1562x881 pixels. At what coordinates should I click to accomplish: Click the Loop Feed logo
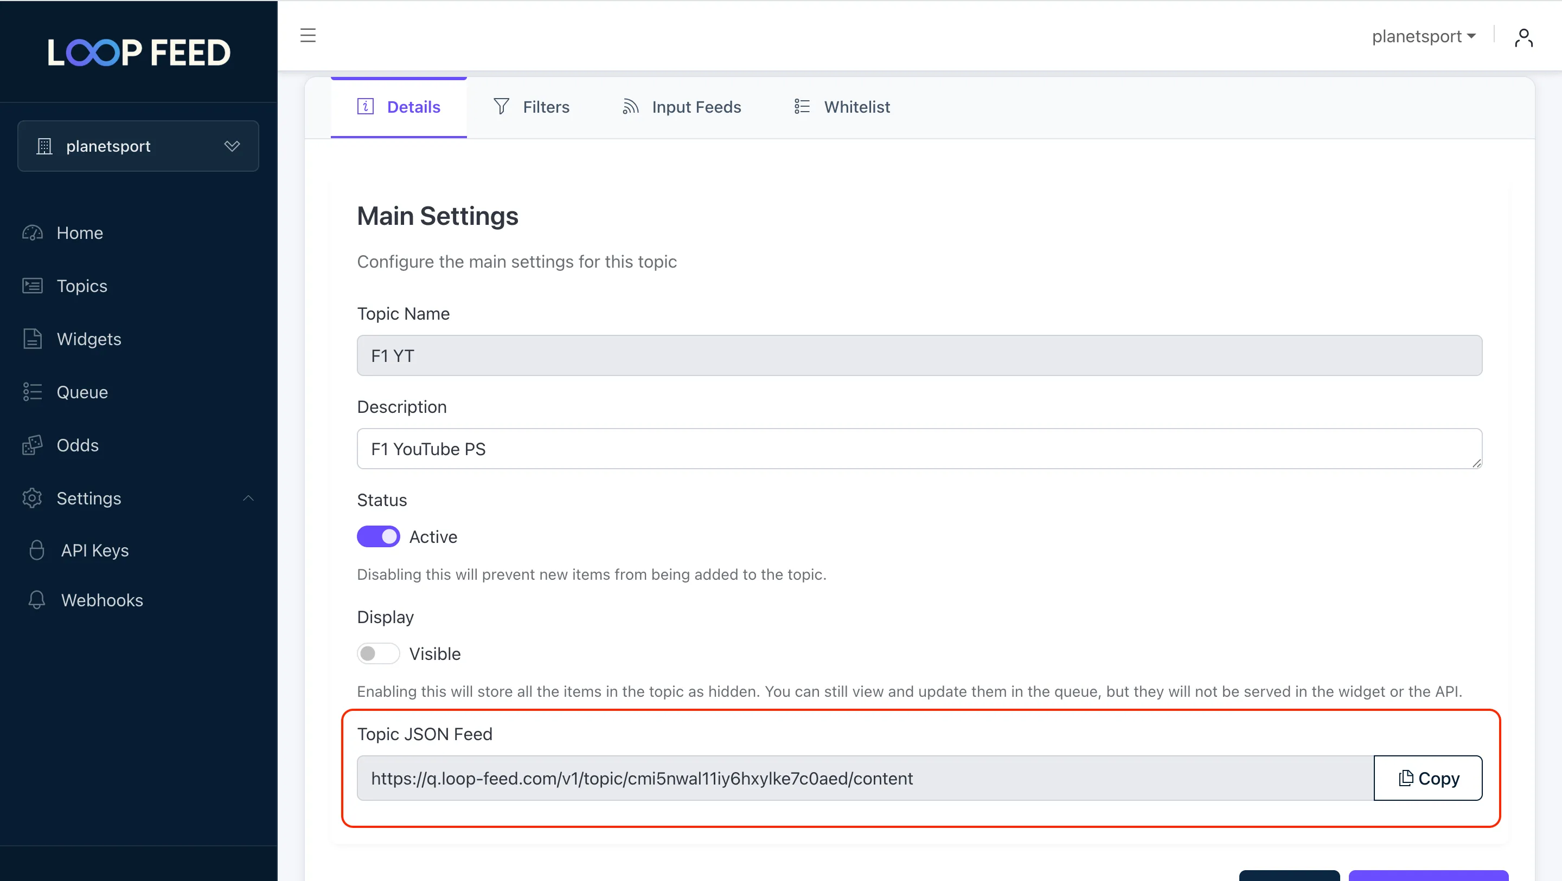click(x=139, y=52)
